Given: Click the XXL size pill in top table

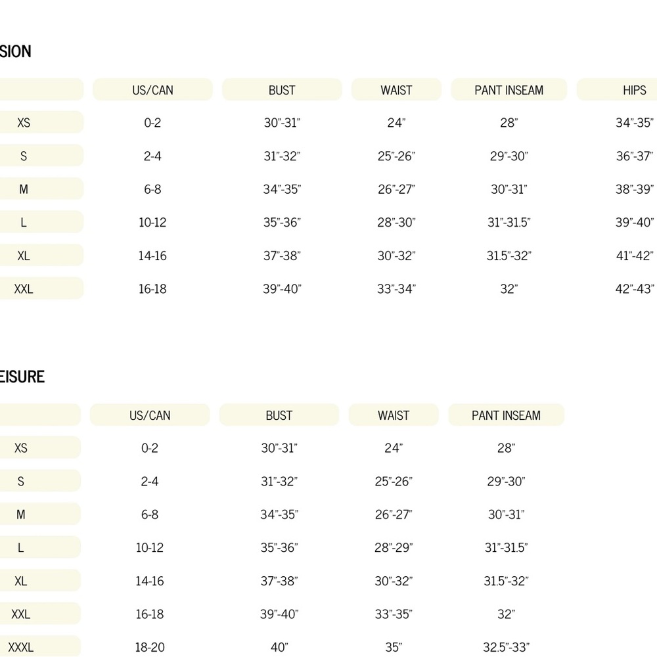Looking at the screenshot, I should point(41,288).
